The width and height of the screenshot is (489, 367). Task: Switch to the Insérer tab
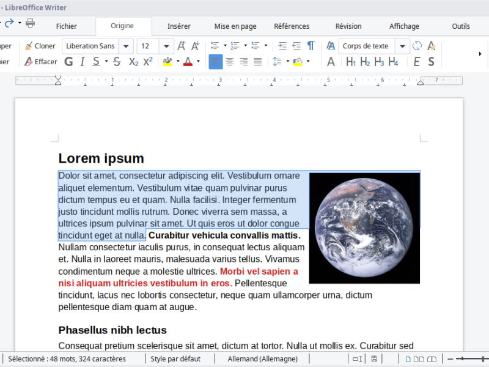(x=178, y=26)
